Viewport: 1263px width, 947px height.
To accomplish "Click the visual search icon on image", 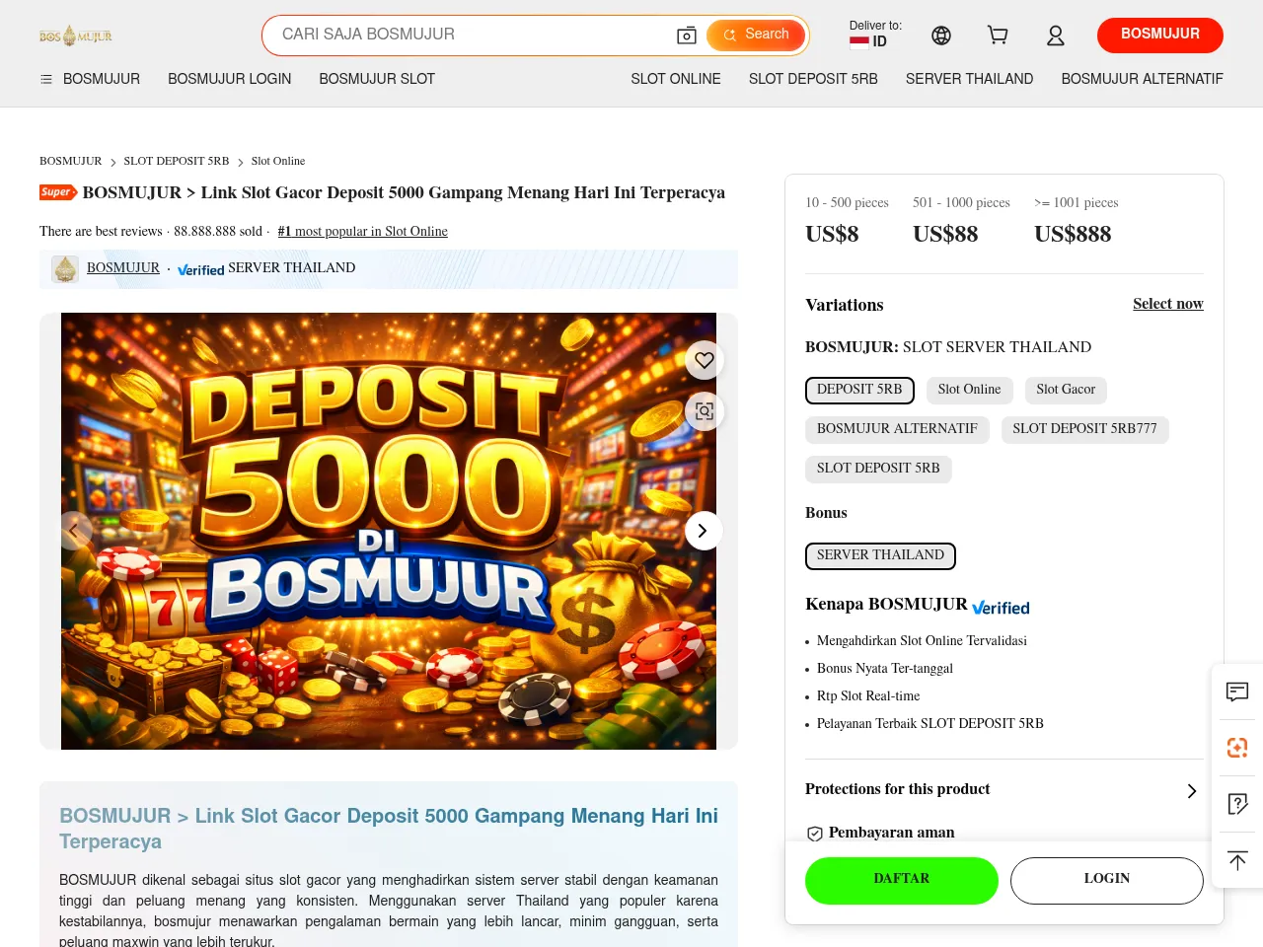I will [705, 411].
